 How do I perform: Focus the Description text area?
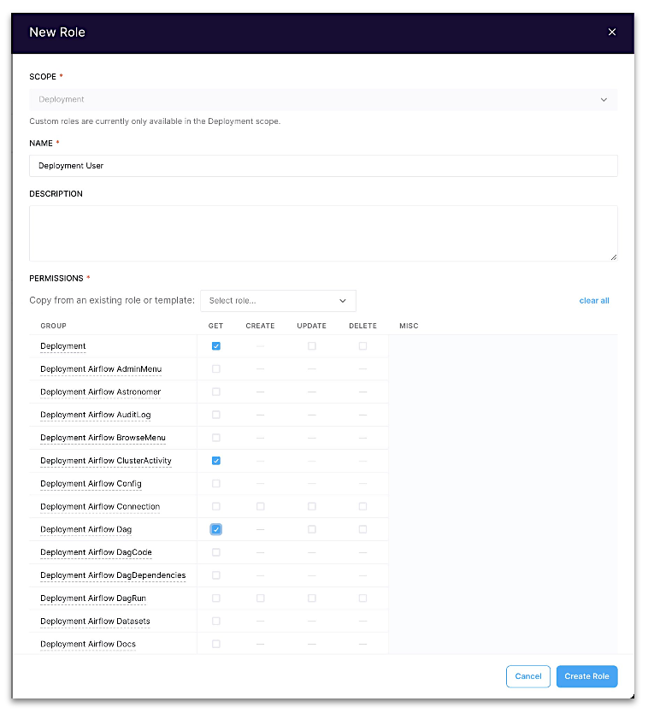click(x=323, y=233)
